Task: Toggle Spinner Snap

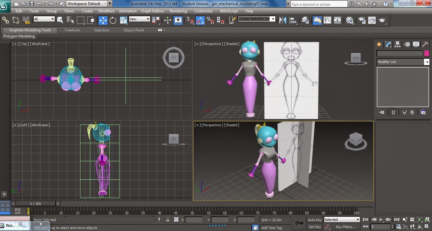Action: click(x=221, y=20)
